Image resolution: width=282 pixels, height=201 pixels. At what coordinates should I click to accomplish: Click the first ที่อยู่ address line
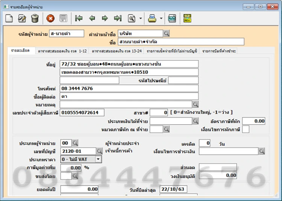coord(129,64)
